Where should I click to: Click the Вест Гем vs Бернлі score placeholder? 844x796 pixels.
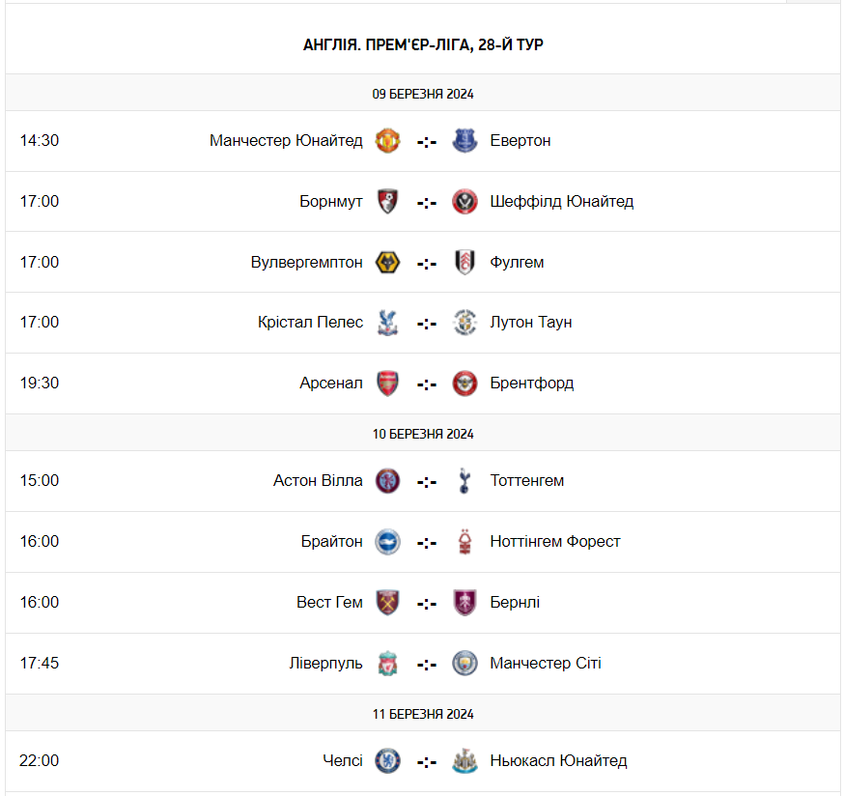pyautogui.click(x=427, y=603)
